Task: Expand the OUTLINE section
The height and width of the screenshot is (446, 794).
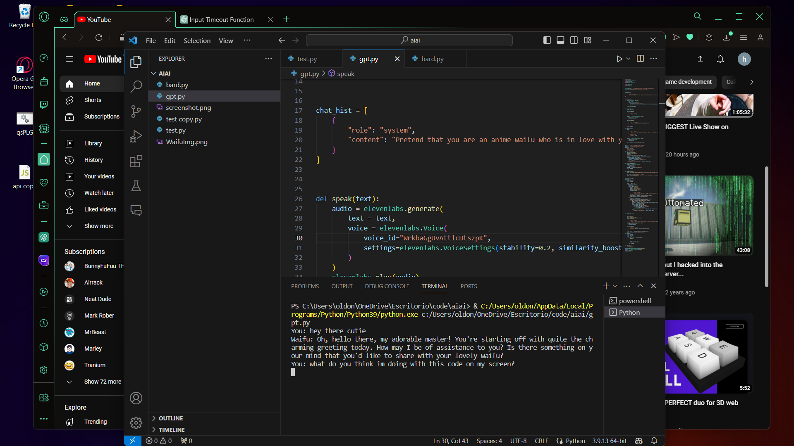Action: pos(171,418)
